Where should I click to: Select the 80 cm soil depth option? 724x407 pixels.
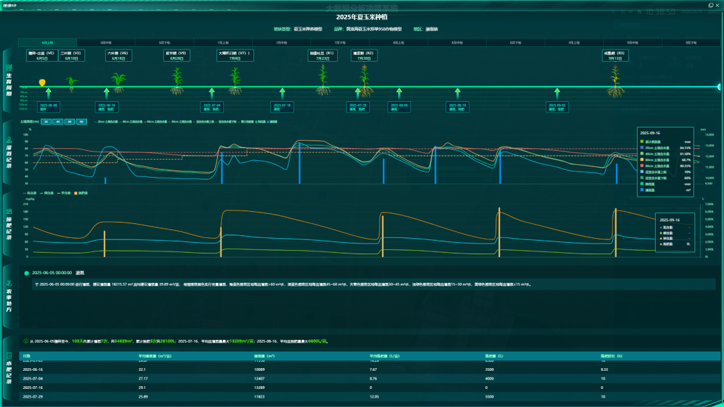point(81,121)
